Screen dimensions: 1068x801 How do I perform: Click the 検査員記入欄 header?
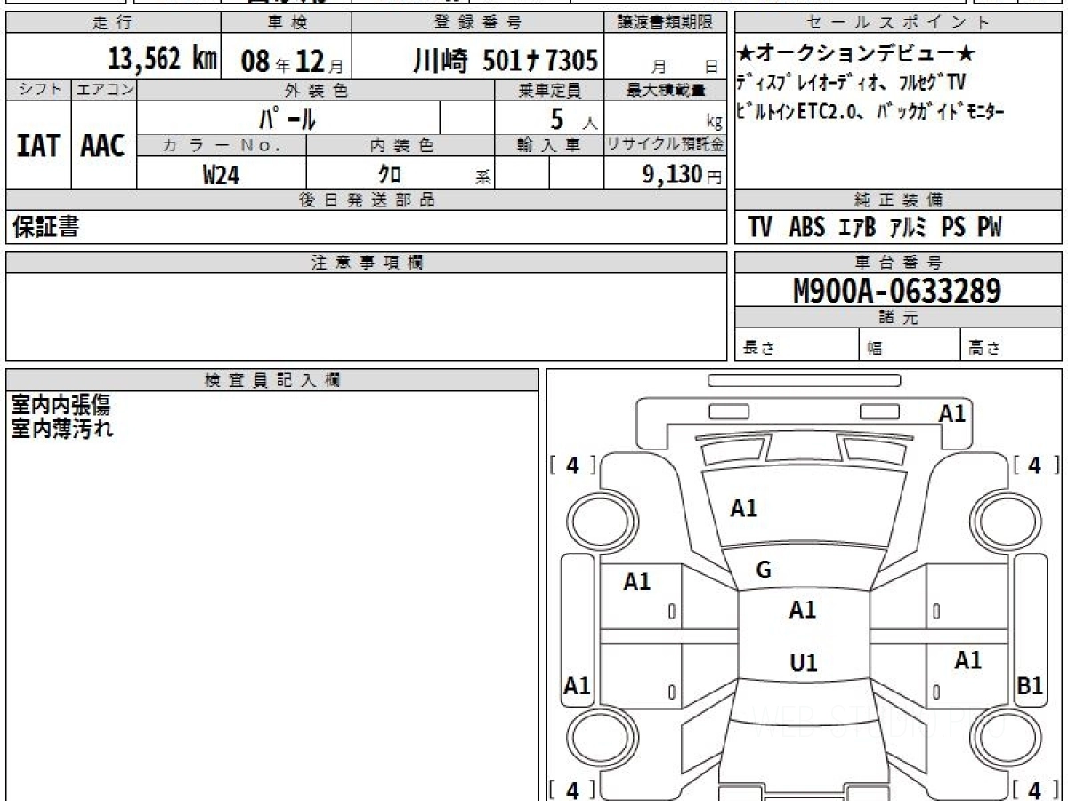(x=272, y=380)
